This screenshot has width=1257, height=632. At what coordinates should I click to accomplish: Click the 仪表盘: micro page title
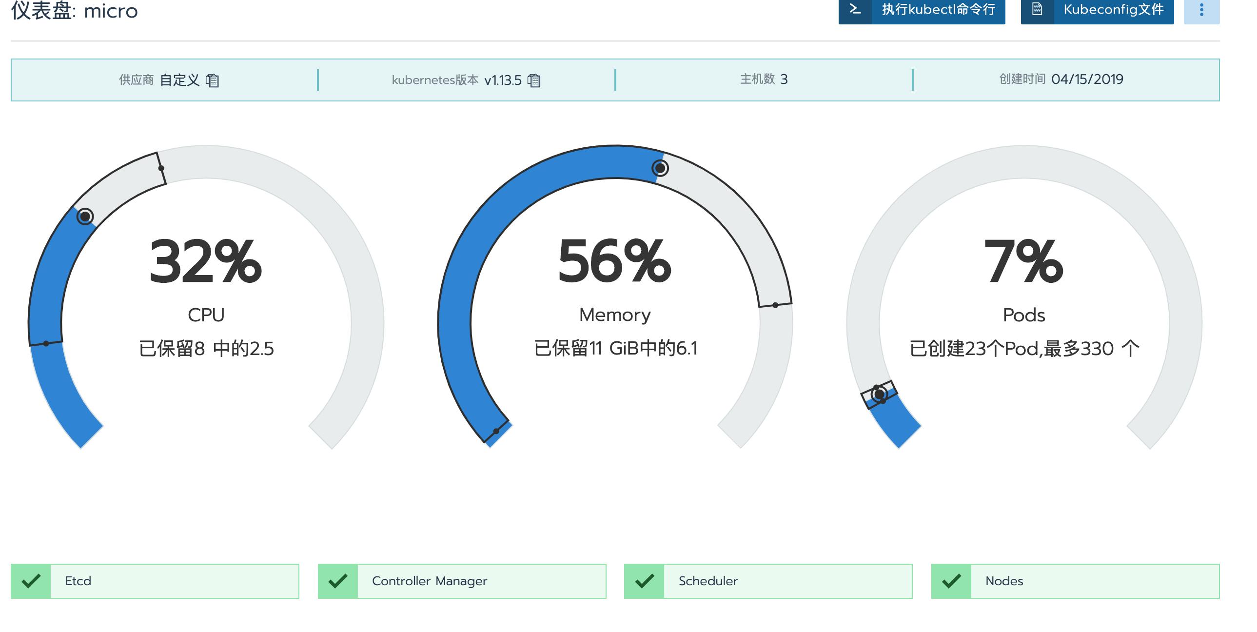click(74, 10)
